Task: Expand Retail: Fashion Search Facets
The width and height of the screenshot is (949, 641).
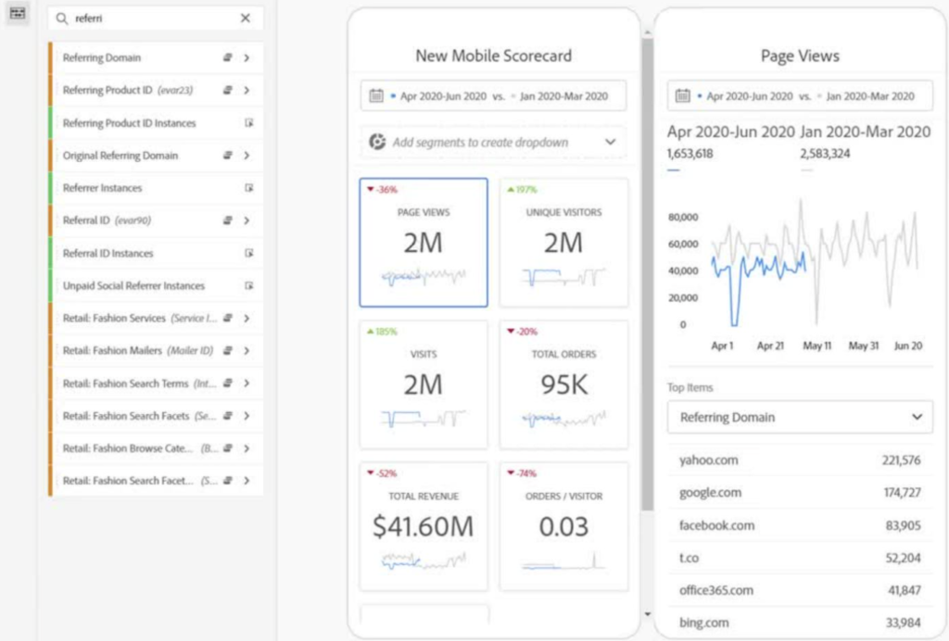Action: click(x=247, y=416)
